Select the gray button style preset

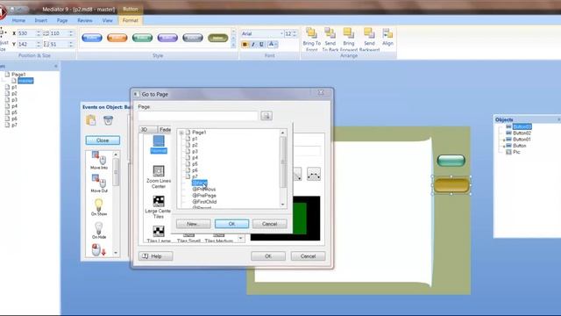193,38
